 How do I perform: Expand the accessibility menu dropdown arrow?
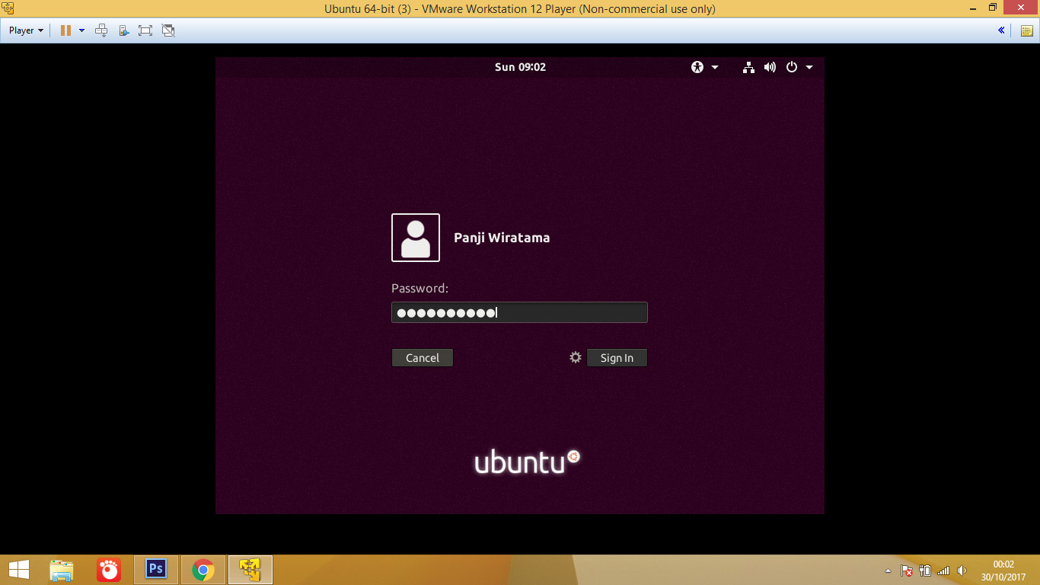(x=715, y=67)
